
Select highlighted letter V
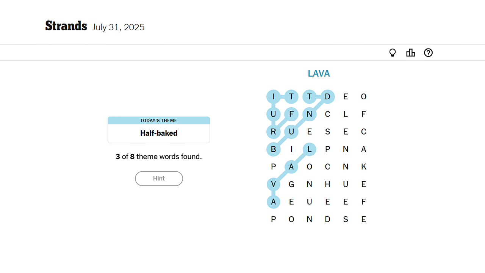coord(273,184)
